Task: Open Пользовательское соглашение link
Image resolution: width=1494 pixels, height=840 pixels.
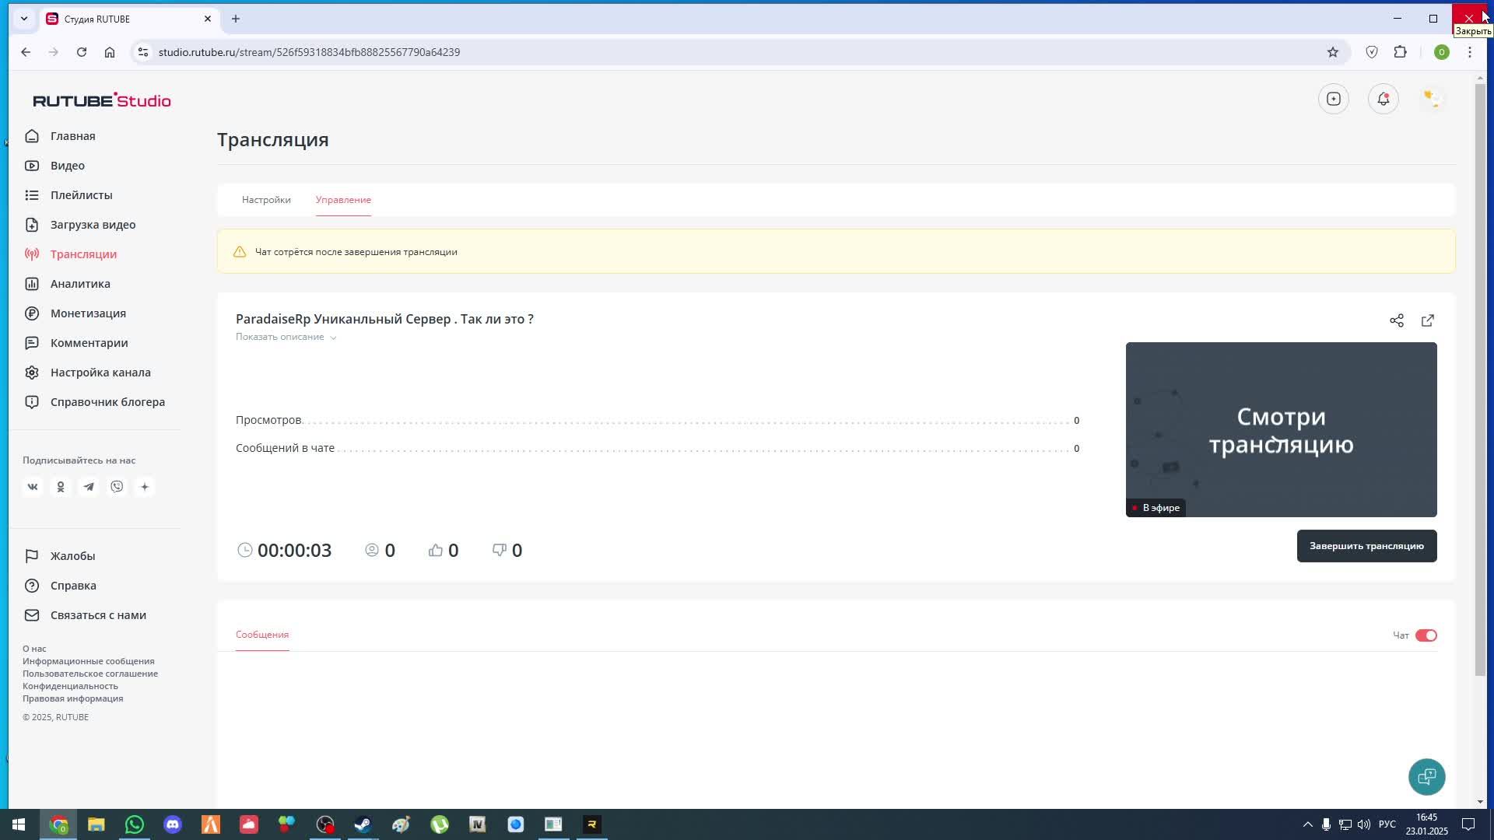Action: (x=90, y=674)
